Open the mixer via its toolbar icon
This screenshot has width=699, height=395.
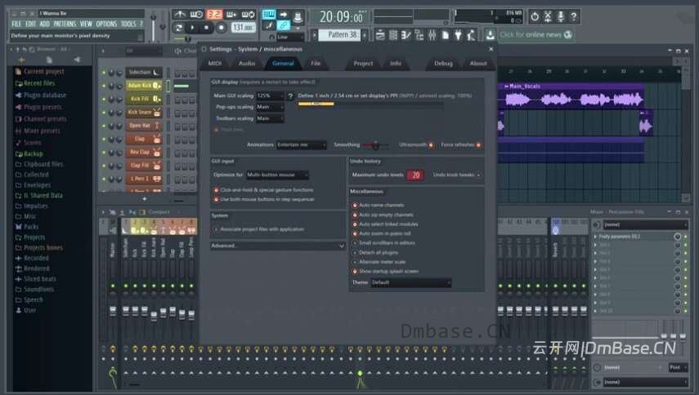[x=432, y=35]
